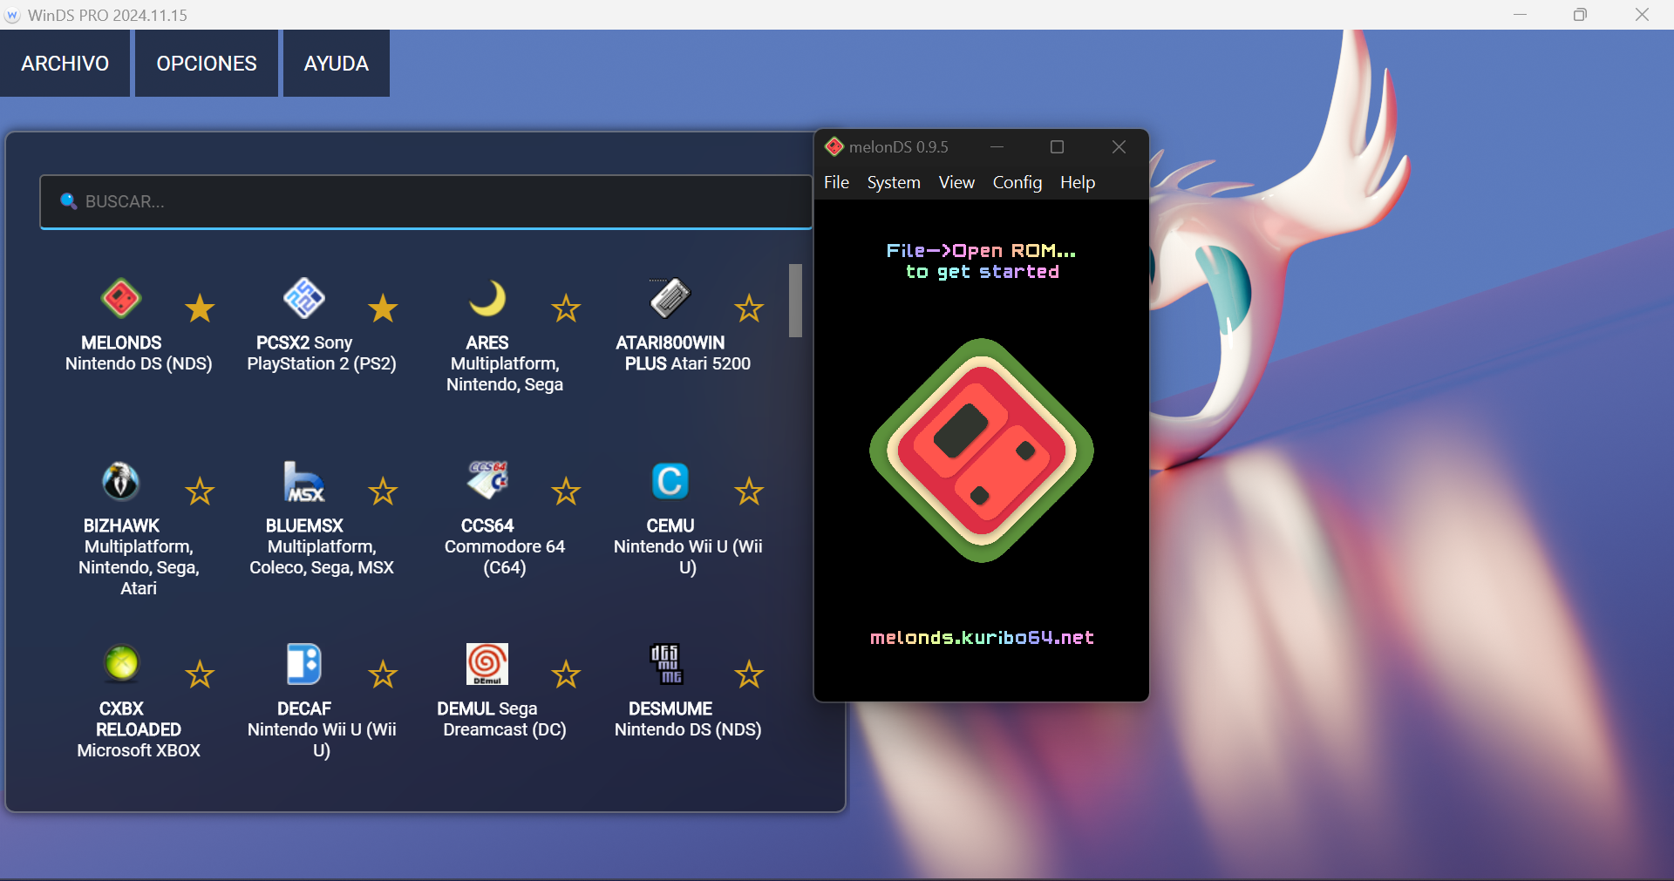Image resolution: width=1674 pixels, height=881 pixels.
Task: Mark DECAF as favorite with its star
Action: tap(383, 674)
